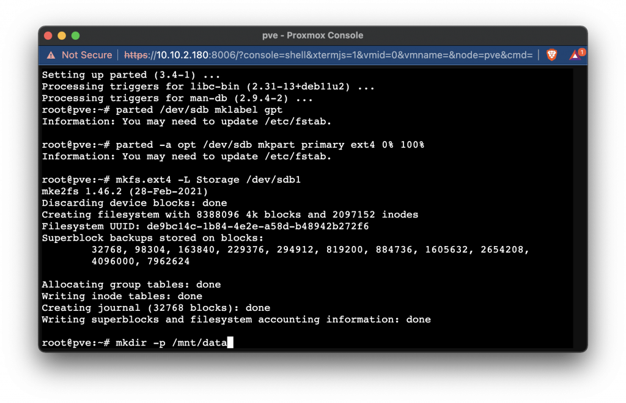Click the "Not Secure" label
The width and height of the screenshot is (626, 403).
click(x=87, y=55)
